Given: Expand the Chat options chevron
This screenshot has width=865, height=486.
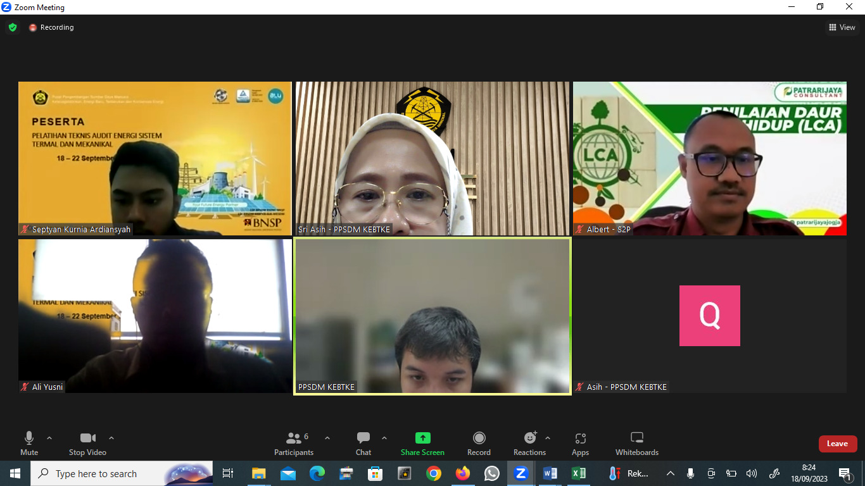Looking at the screenshot, I should click(384, 438).
